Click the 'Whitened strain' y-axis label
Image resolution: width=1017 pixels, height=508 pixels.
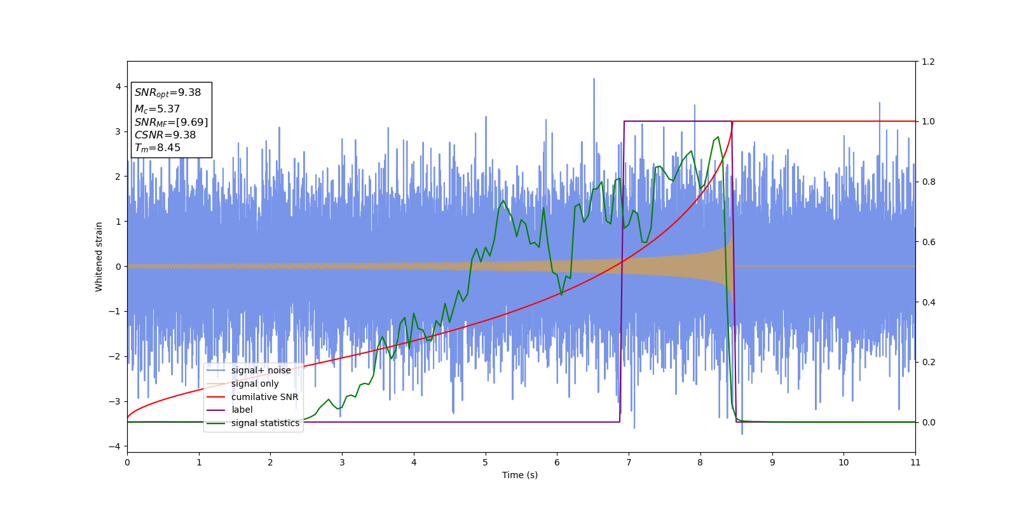pos(99,257)
